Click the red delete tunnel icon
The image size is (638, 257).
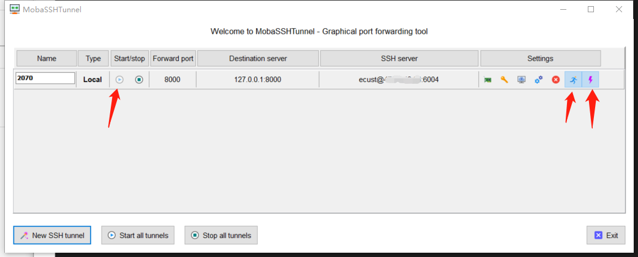tap(556, 80)
